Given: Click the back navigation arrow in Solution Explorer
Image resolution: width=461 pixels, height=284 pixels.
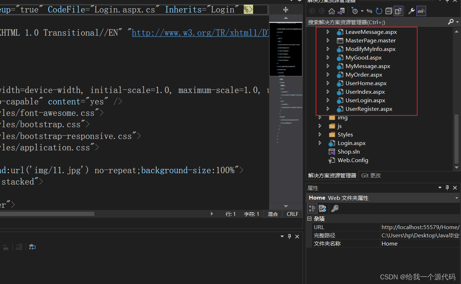Looking at the screenshot, I should [x=312, y=11].
